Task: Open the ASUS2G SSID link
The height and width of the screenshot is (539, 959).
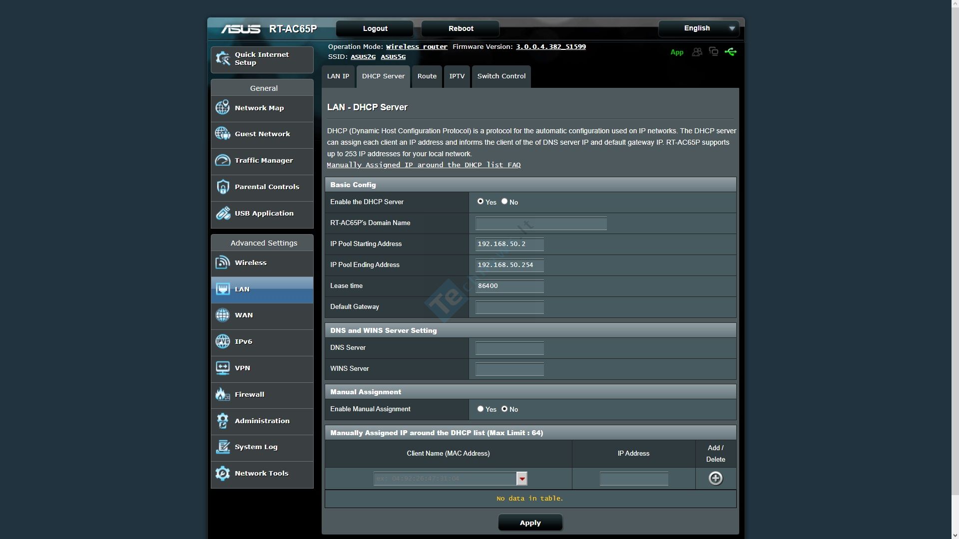Action: [363, 57]
